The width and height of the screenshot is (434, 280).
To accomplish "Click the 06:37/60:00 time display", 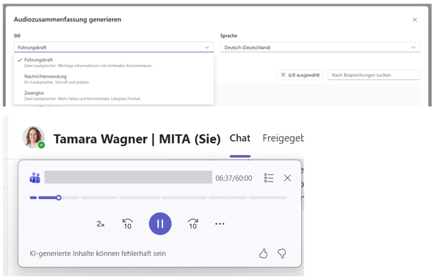I will pyautogui.click(x=233, y=178).
